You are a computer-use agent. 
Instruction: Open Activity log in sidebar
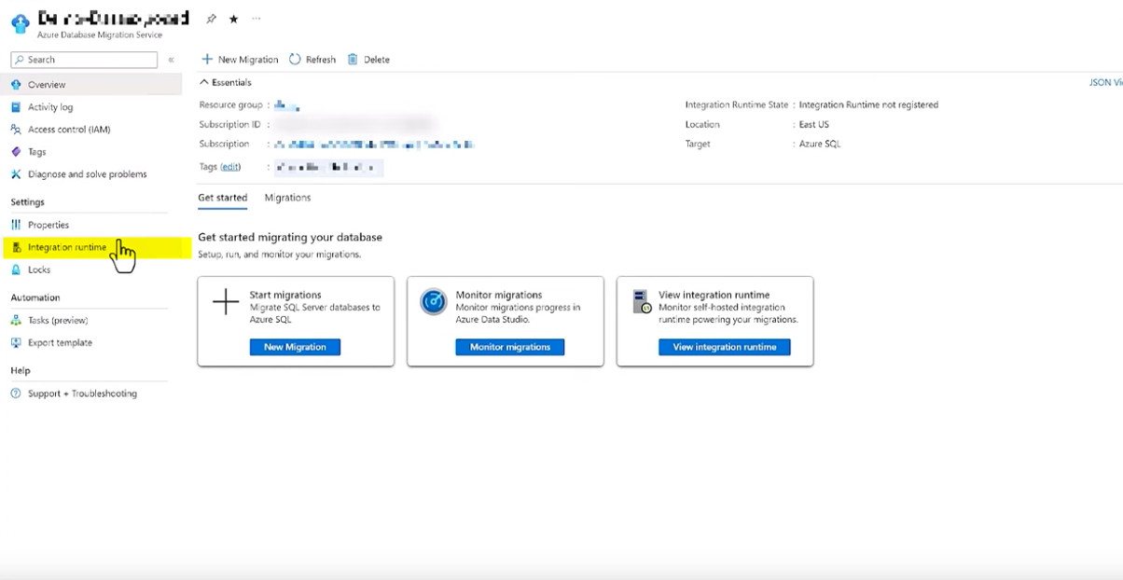pos(49,107)
